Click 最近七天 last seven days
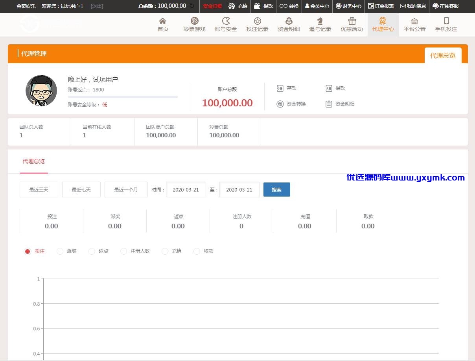Image resolution: width=475 pixels, height=361 pixels. coord(81,190)
